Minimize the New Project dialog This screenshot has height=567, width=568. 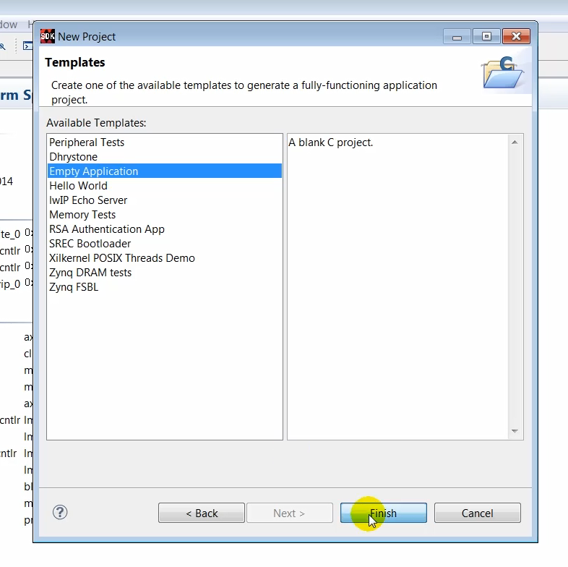pos(457,36)
